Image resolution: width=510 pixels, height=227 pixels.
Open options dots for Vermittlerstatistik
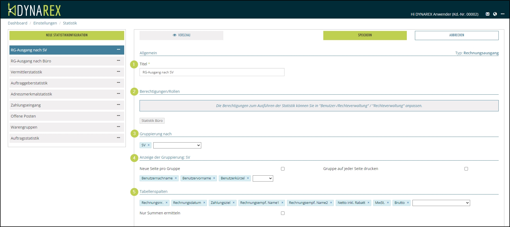point(118,72)
